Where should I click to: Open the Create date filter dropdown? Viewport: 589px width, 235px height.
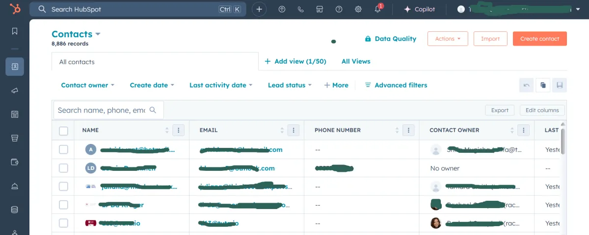click(152, 85)
